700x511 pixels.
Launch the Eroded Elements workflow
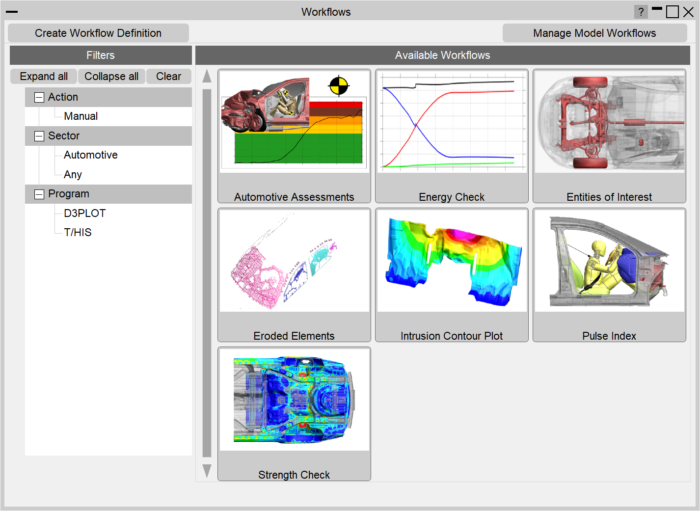(x=294, y=275)
